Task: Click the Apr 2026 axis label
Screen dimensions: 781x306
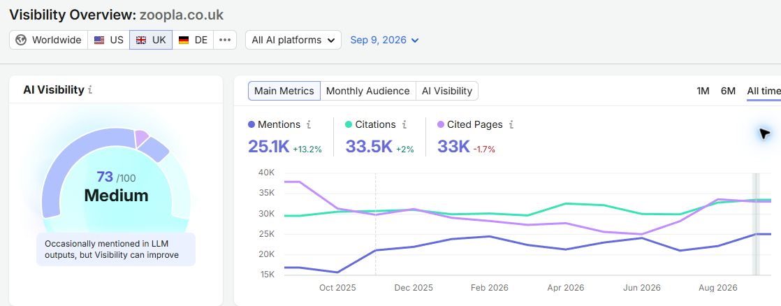Action: point(565,288)
